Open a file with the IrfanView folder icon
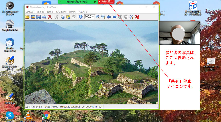 (27, 17)
